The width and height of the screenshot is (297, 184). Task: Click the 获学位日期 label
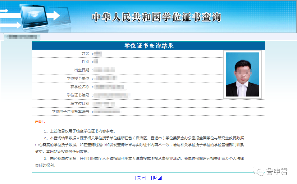click(x=80, y=103)
